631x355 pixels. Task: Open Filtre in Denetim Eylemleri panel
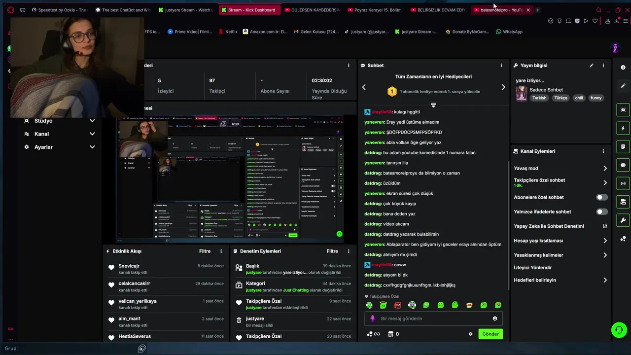[332, 251]
